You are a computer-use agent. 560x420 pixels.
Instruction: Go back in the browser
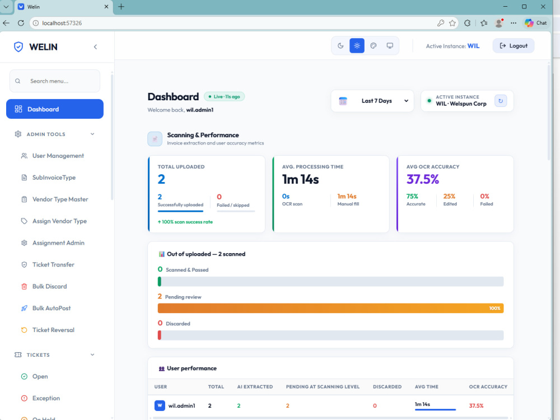6,23
